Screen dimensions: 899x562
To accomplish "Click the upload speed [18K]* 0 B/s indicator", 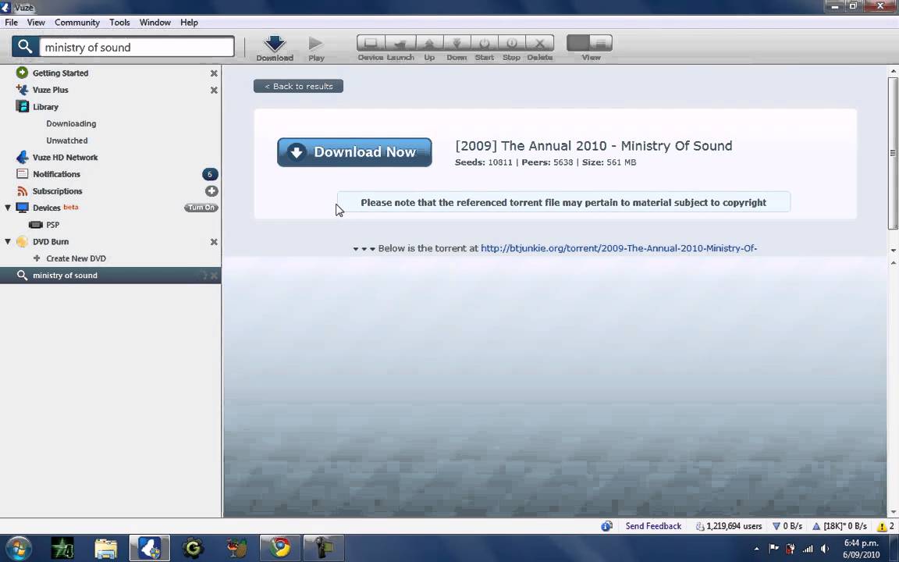I will pos(840,526).
